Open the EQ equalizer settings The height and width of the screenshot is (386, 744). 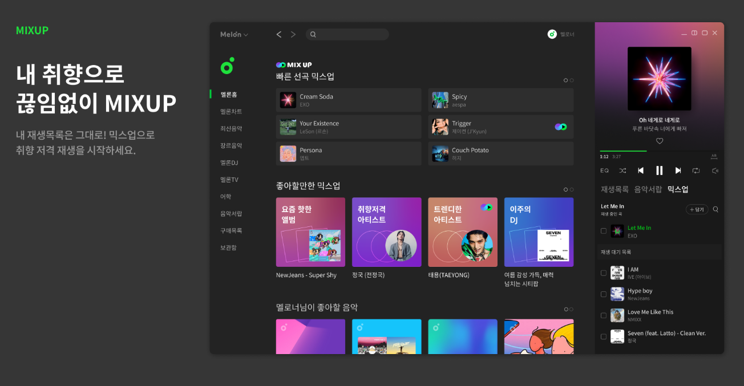pyautogui.click(x=604, y=170)
